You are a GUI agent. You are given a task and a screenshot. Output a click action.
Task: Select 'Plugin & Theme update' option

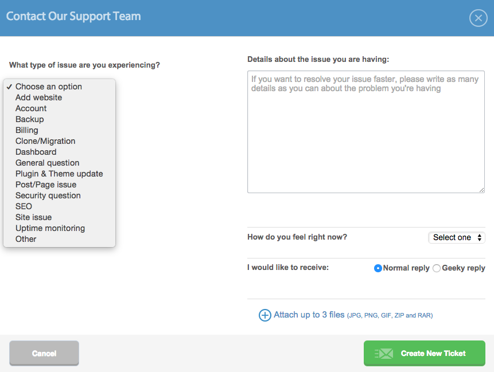[59, 174]
